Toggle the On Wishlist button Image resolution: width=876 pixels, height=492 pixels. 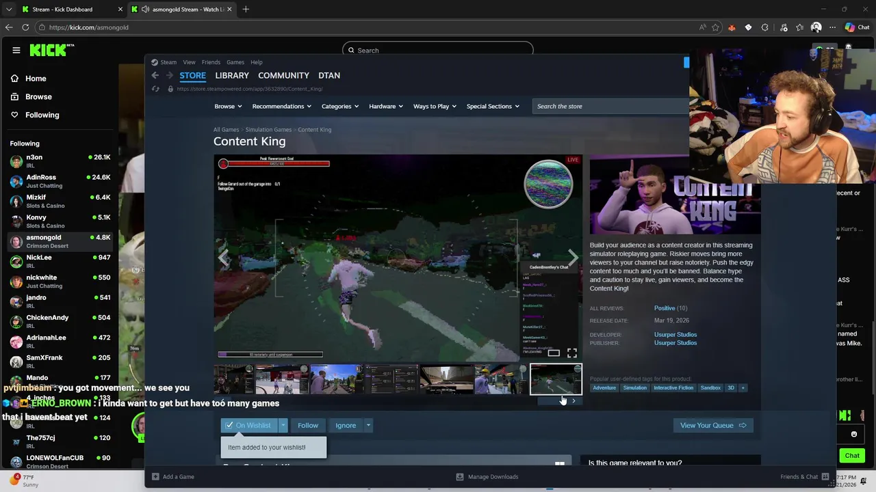(249, 425)
